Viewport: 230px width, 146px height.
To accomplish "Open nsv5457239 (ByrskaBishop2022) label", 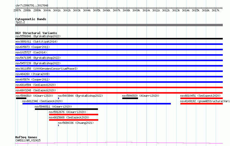I will click(x=38, y=63).
